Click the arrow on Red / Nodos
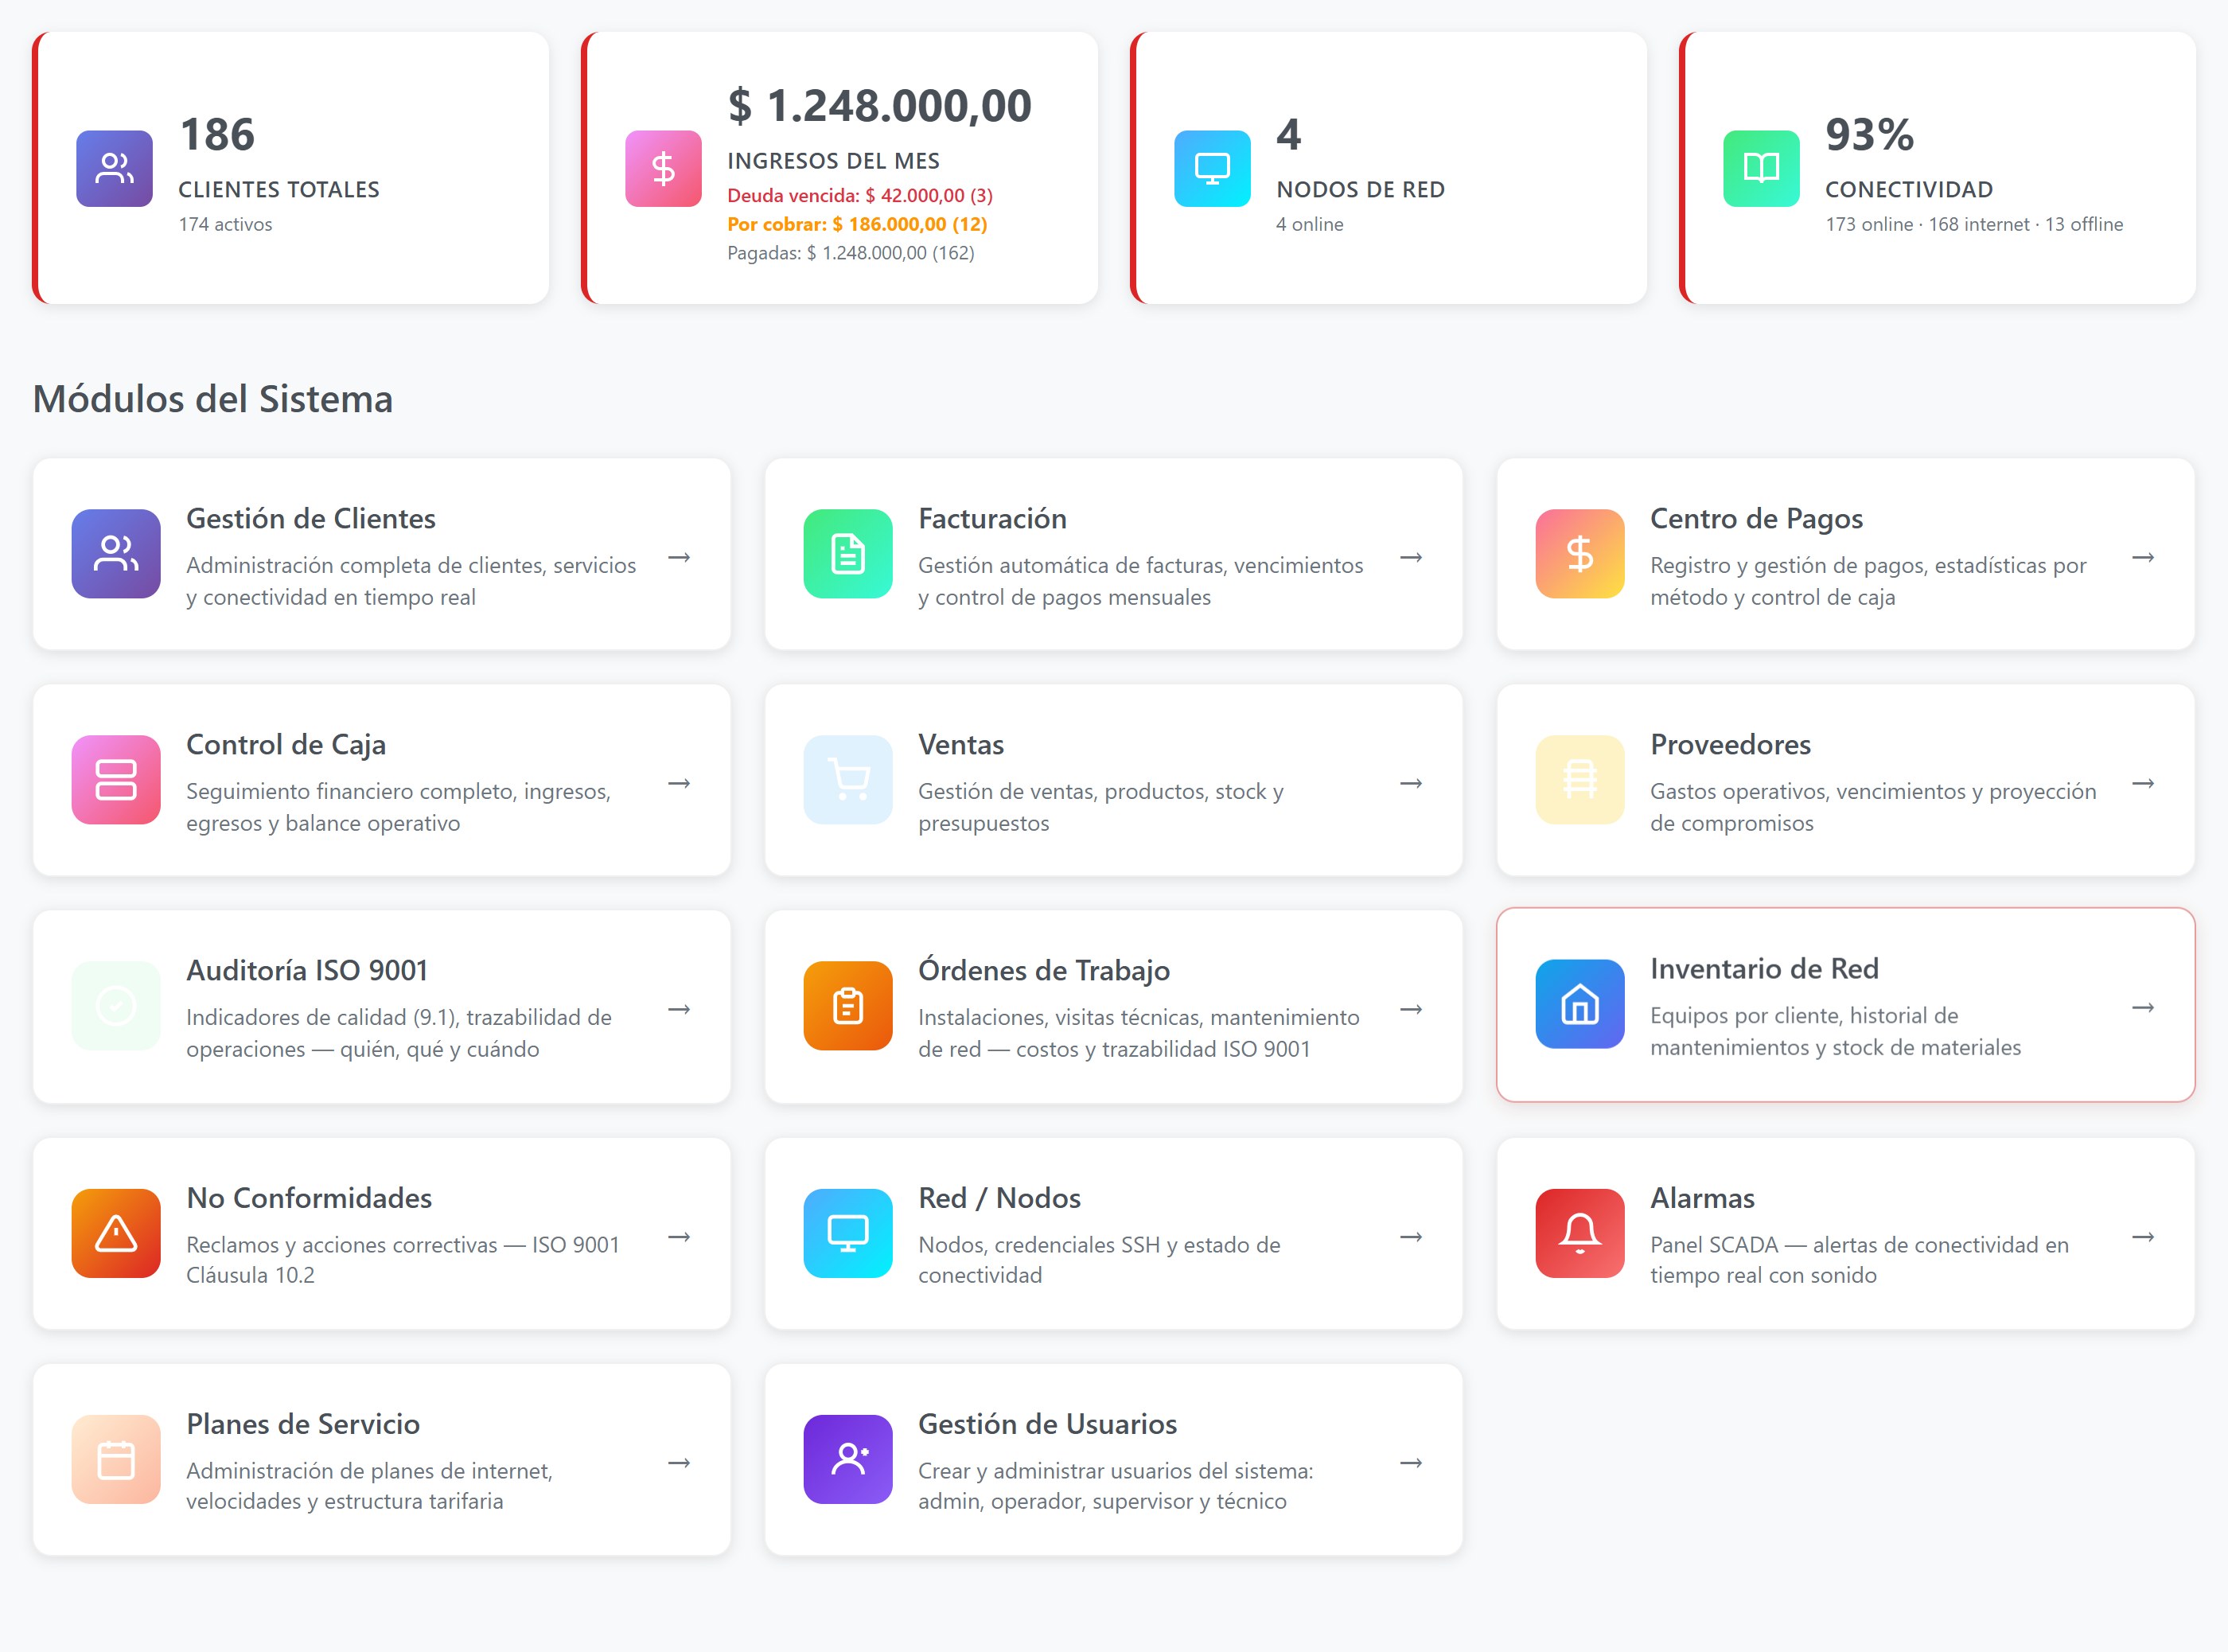 (1411, 1237)
